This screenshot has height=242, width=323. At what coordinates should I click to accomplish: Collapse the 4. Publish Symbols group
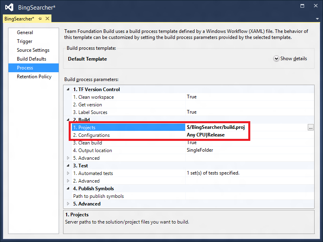click(68, 189)
